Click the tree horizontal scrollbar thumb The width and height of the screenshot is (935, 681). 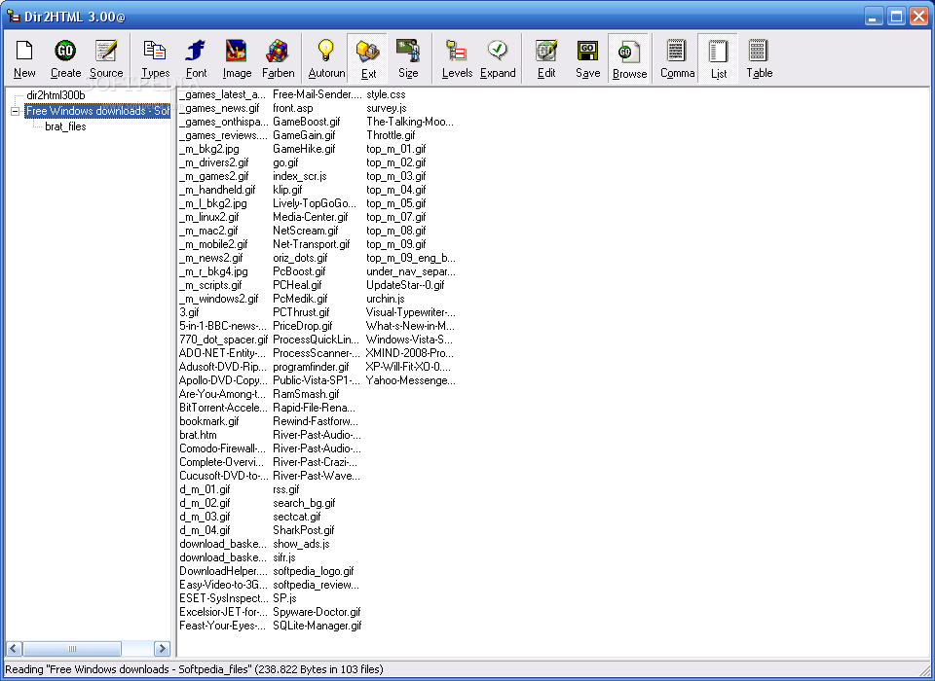point(72,648)
